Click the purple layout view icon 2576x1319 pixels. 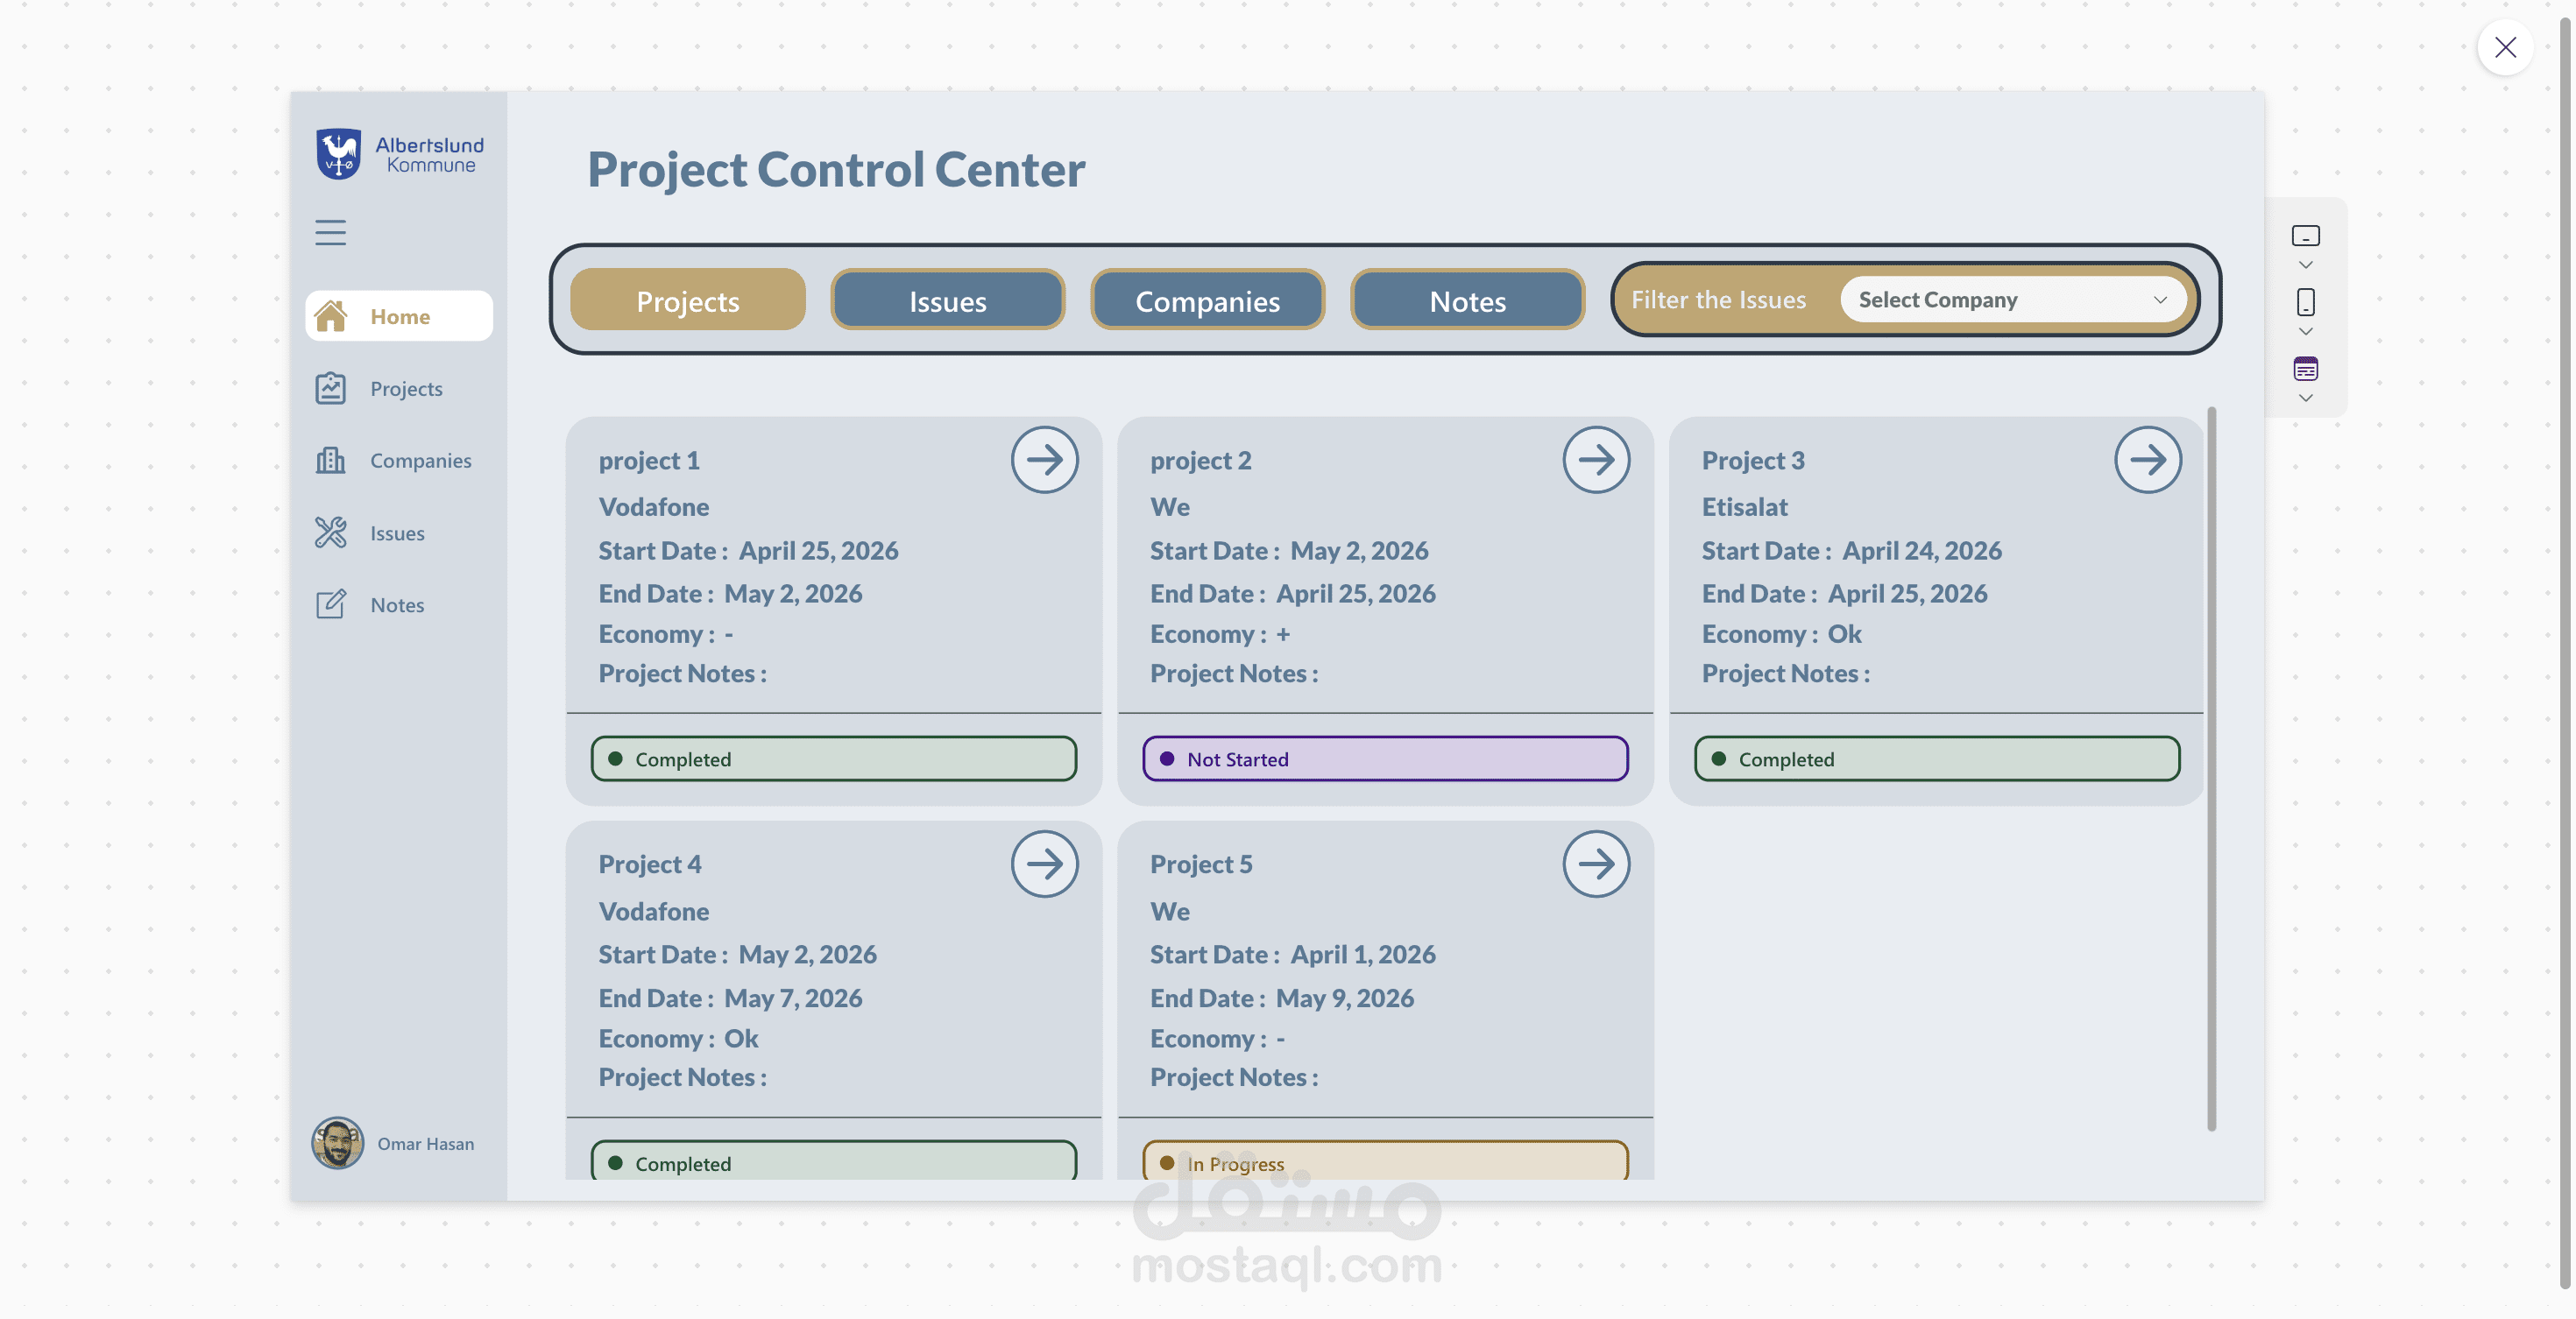2305,369
